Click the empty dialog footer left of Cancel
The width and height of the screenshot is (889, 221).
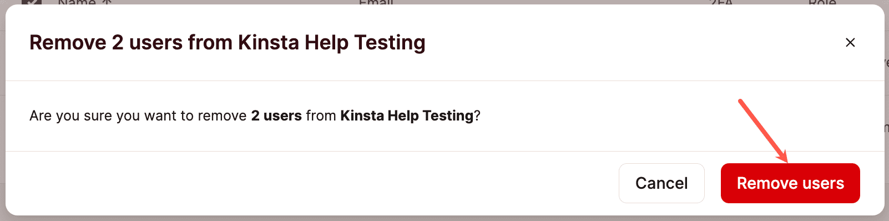pos(311,183)
